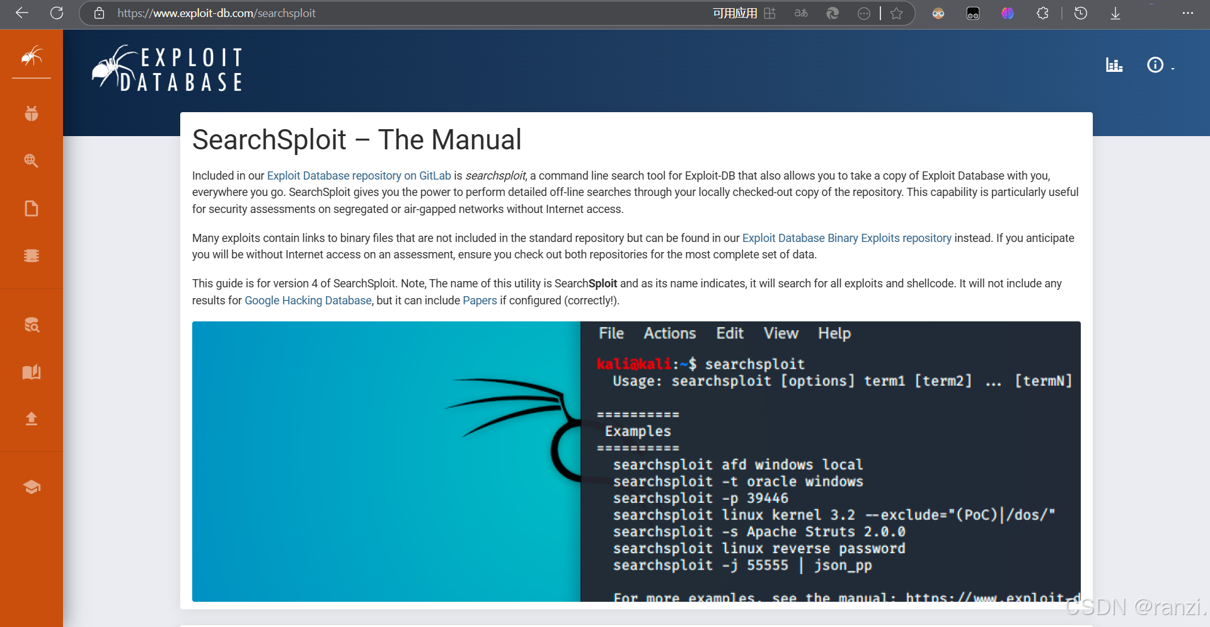Follow the Papers link
The image size is (1210, 627).
(480, 301)
